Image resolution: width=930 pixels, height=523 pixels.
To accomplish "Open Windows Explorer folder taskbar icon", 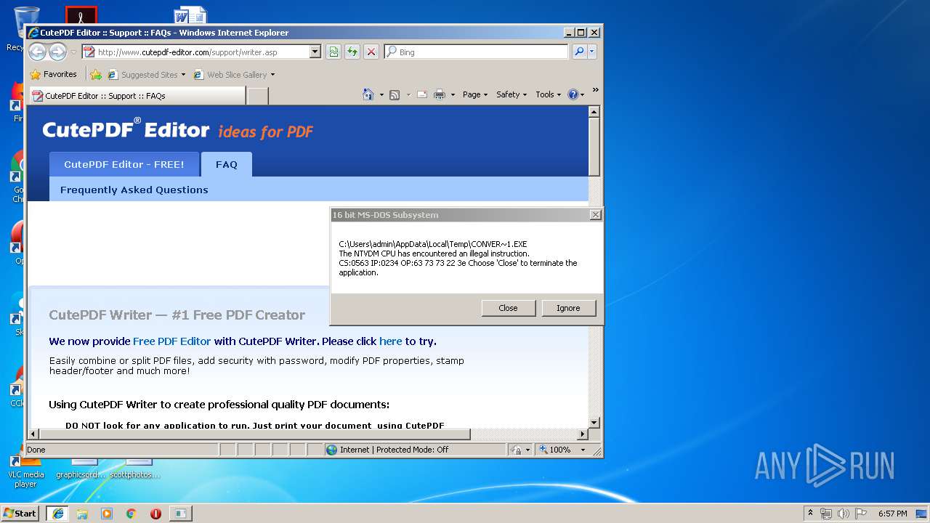I will [82, 514].
